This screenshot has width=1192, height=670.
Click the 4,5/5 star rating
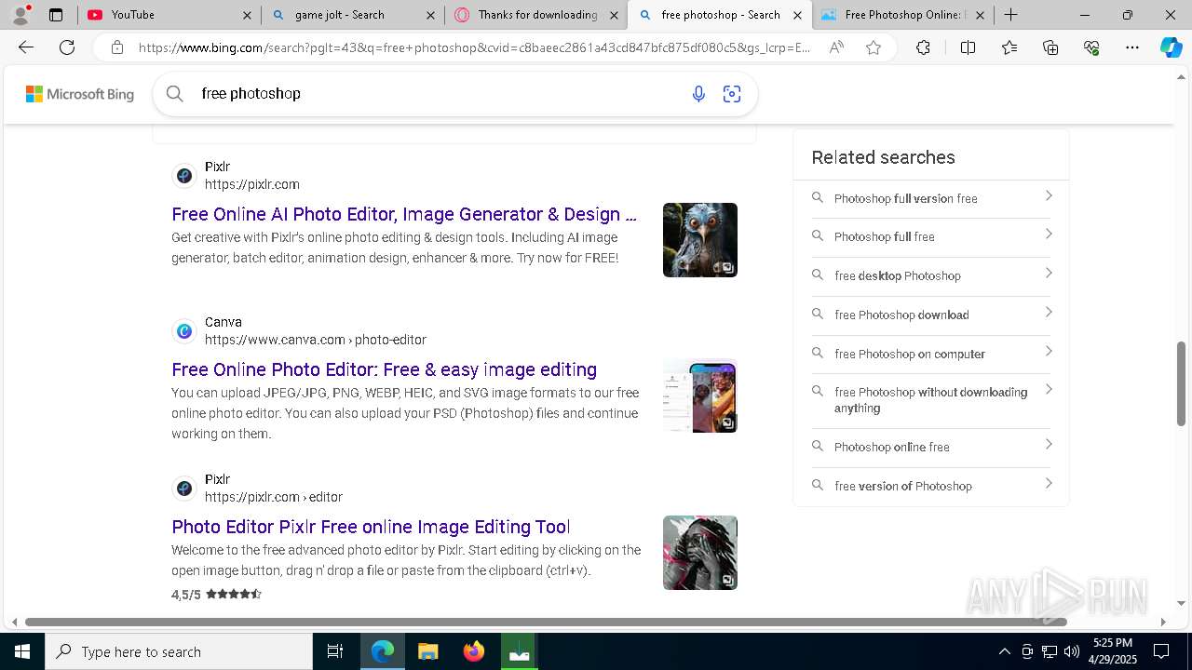216,594
